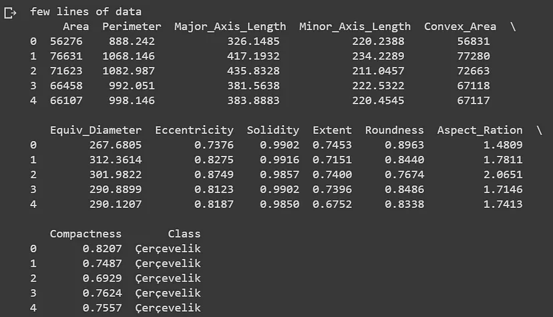Click the Aspect_Ration column header
This screenshot has width=553, height=317.
point(480,130)
